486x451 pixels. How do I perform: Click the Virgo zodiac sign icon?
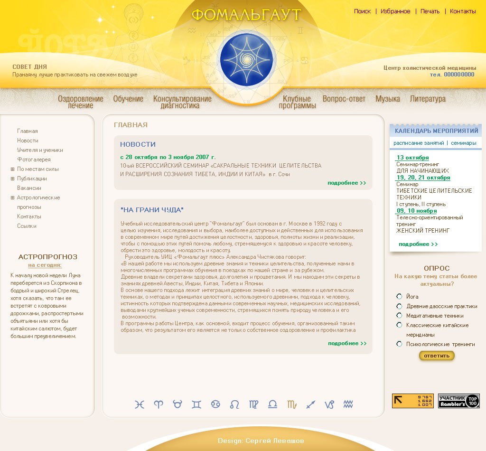point(253,404)
